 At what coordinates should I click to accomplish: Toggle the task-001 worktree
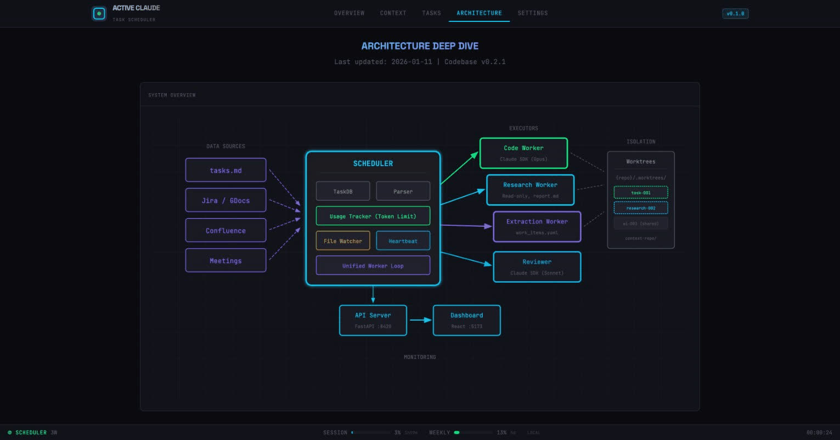(640, 192)
